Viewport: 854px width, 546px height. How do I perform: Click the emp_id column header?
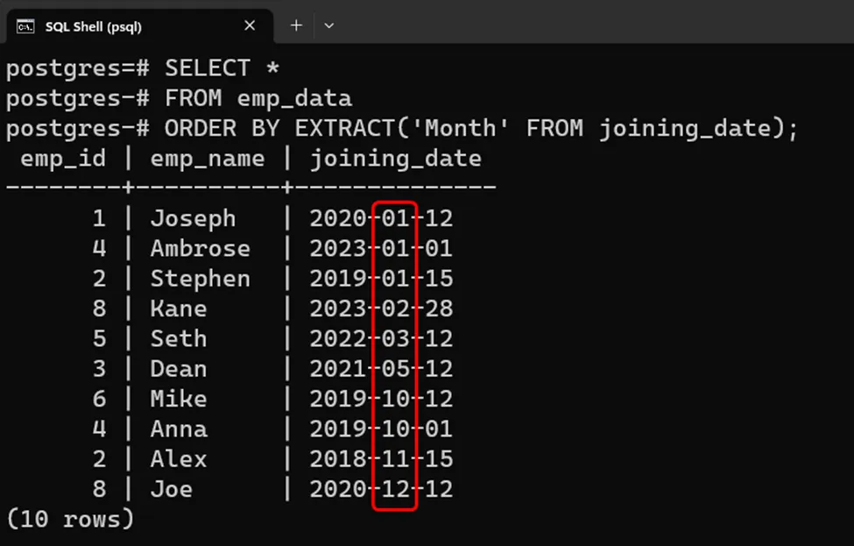pyautogui.click(x=62, y=159)
